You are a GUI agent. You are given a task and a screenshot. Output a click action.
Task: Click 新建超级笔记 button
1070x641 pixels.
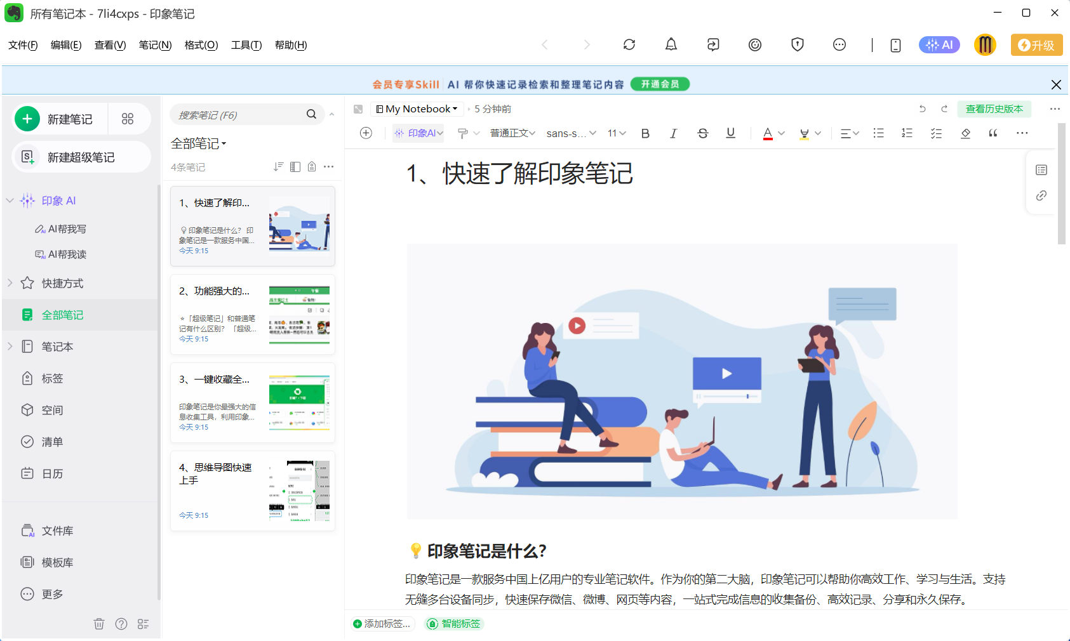(81, 157)
